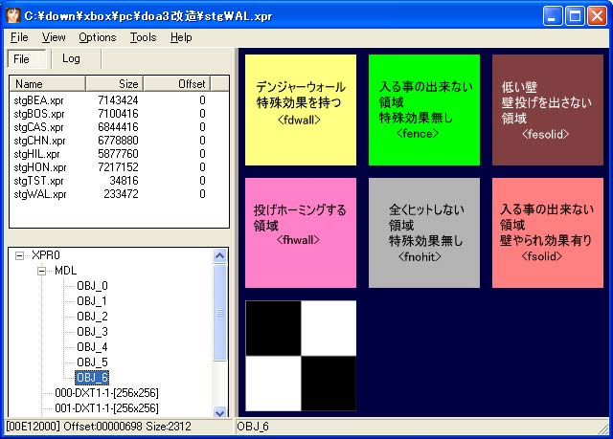
Task: Collapse the XPR0 tree node
Action: pyautogui.click(x=19, y=256)
